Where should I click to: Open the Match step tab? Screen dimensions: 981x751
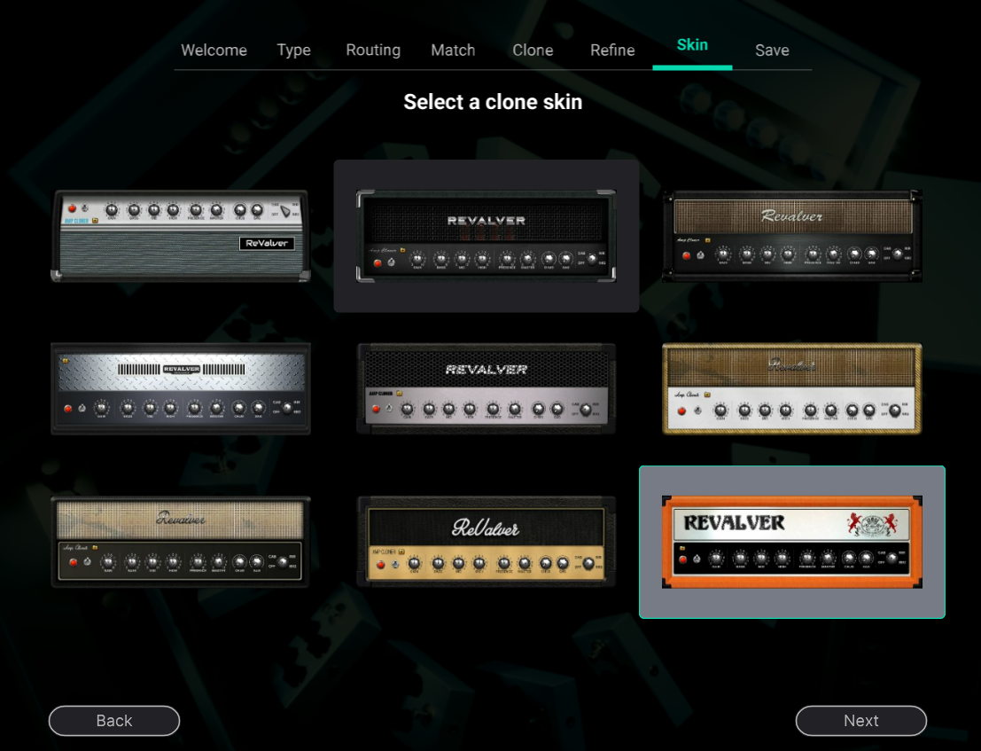pos(453,50)
